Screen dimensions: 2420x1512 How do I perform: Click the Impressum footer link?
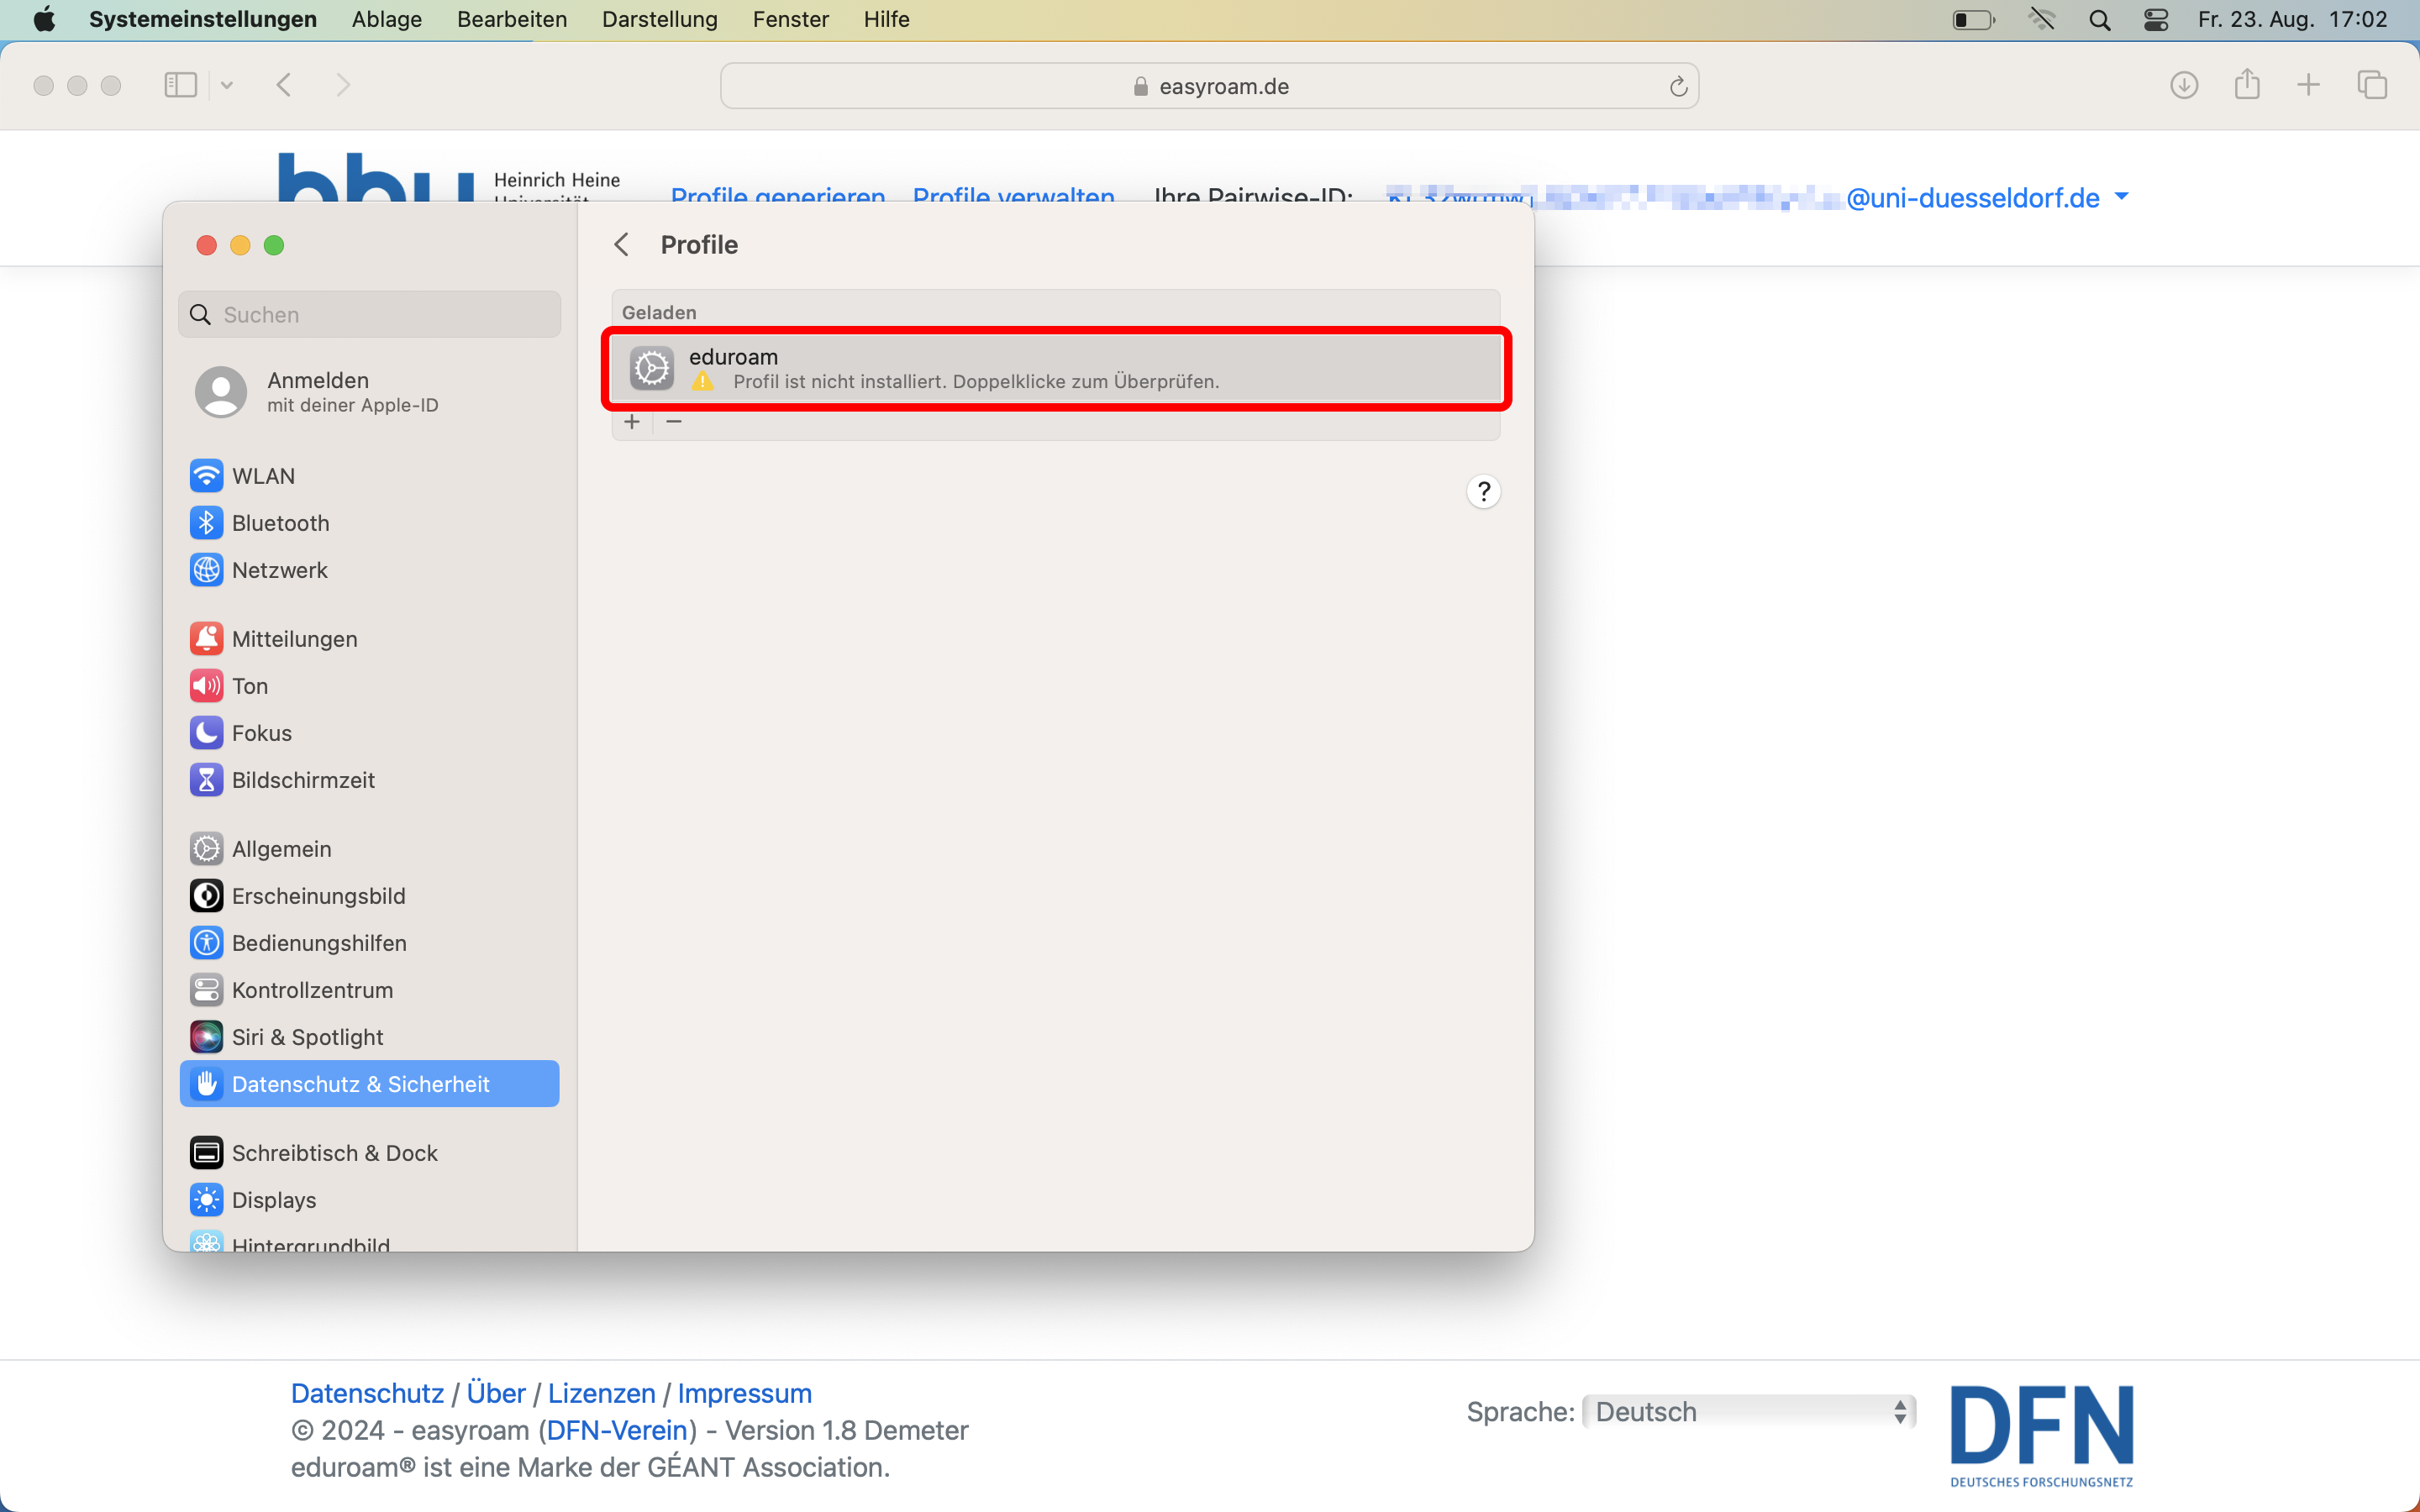click(745, 1393)
